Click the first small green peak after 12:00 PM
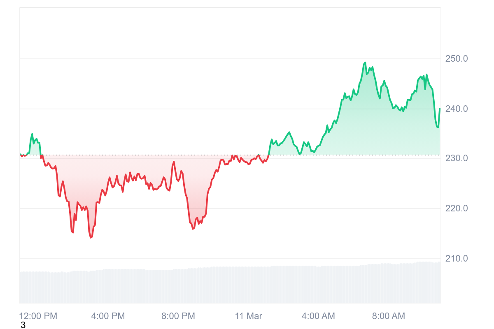494x329 pixels. (x=32, y=134)
